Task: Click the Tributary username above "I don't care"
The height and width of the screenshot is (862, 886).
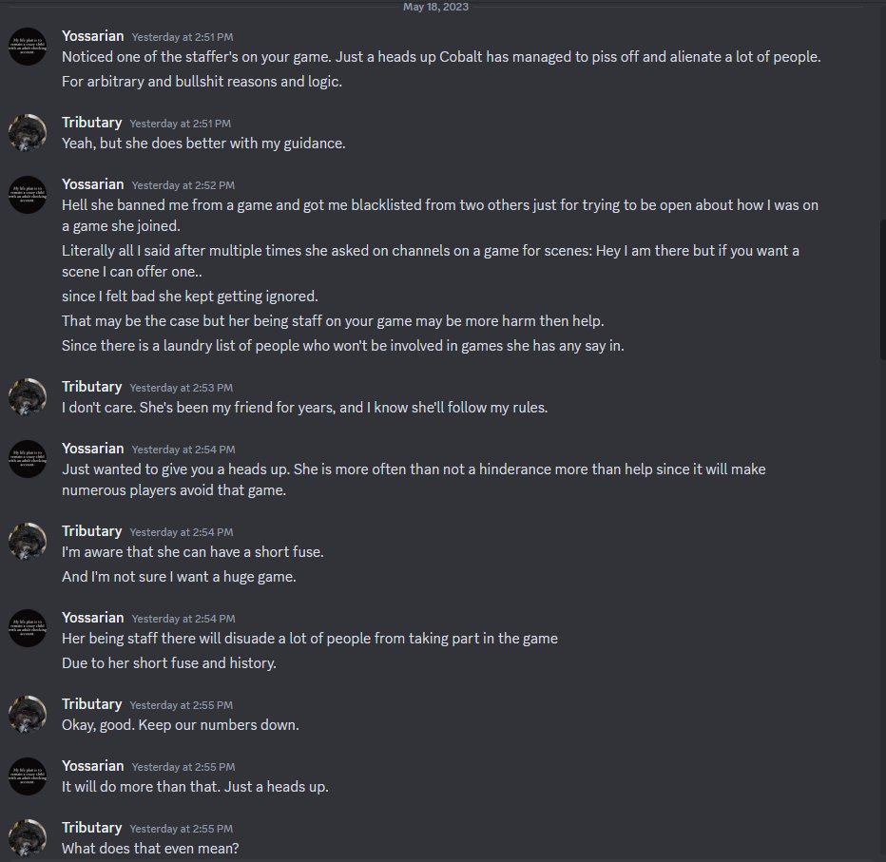Action: pyautogui.click(x=91, y=387)
